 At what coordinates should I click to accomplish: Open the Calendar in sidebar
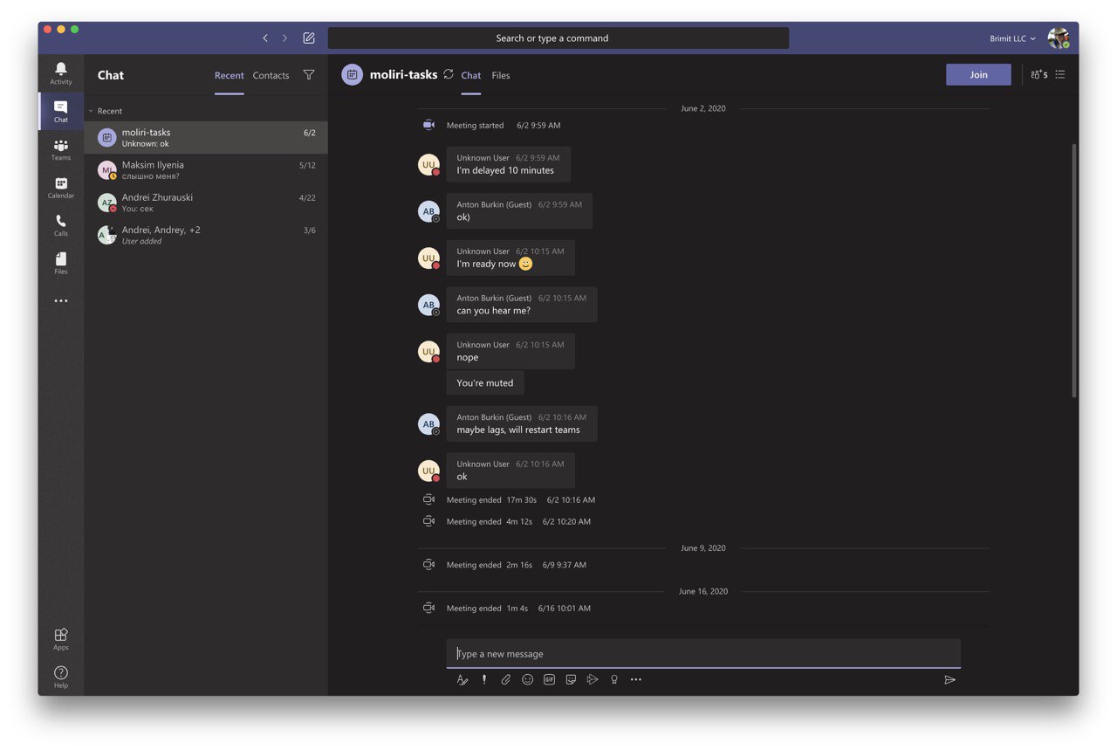61,188
